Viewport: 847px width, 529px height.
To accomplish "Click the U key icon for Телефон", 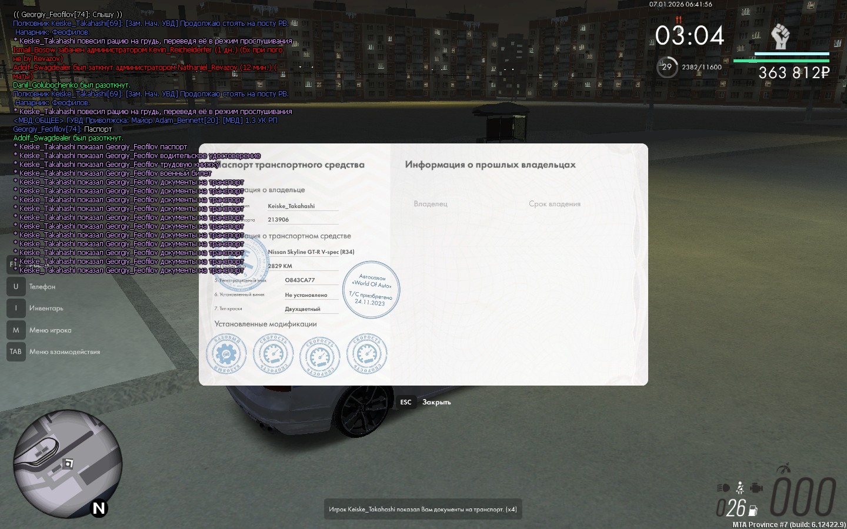I will click(x=16, y=287).
